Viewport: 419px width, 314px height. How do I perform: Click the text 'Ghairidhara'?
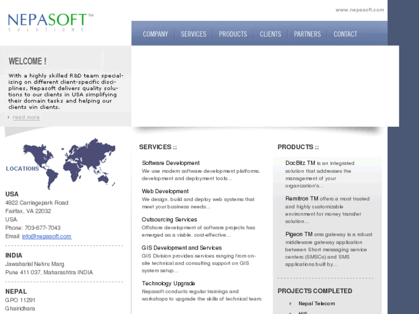click(x=20, y=308)
